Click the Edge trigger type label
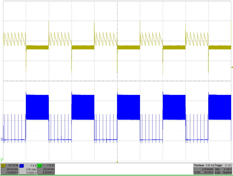233x176 pixels. (218, 172)
